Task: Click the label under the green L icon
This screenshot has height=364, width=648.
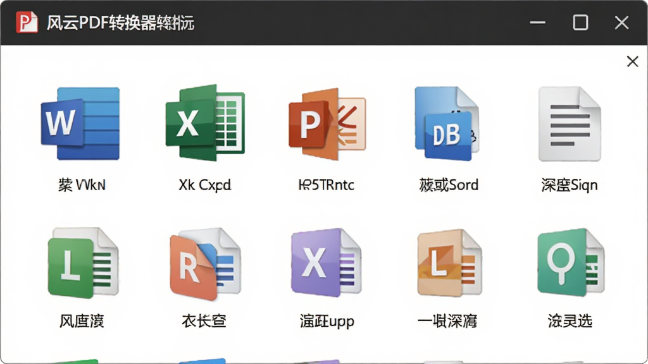Action: click(x=82, y=321)
